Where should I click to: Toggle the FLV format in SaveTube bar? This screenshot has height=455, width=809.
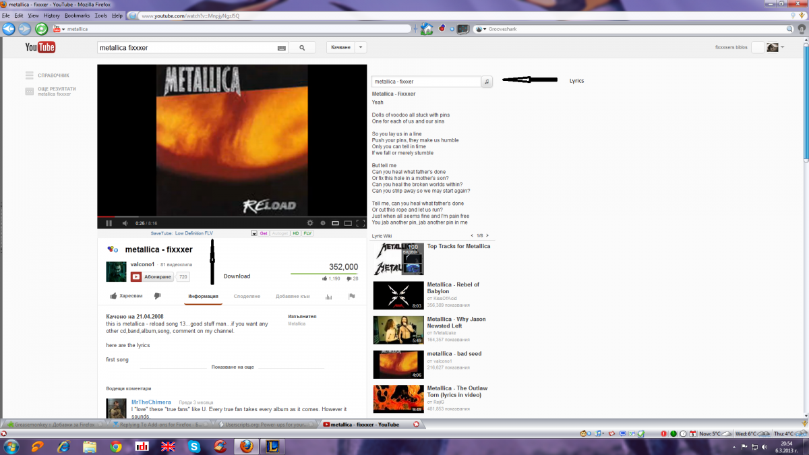click(307, 233)
